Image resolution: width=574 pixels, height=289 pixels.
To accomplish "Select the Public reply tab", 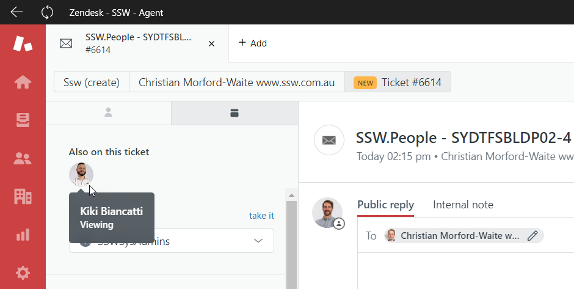I will [385, 205].
